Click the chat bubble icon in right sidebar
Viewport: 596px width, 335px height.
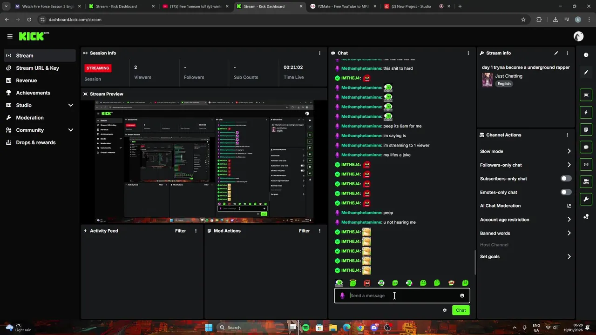point(586,147)
